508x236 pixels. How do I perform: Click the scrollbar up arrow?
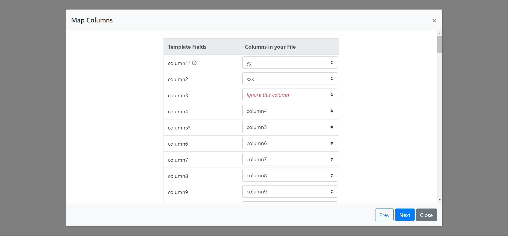[439, 33]
